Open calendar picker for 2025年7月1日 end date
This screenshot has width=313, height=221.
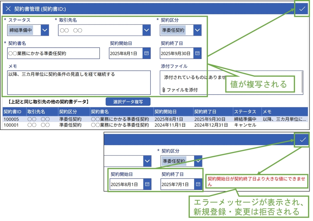click(198, 184)
